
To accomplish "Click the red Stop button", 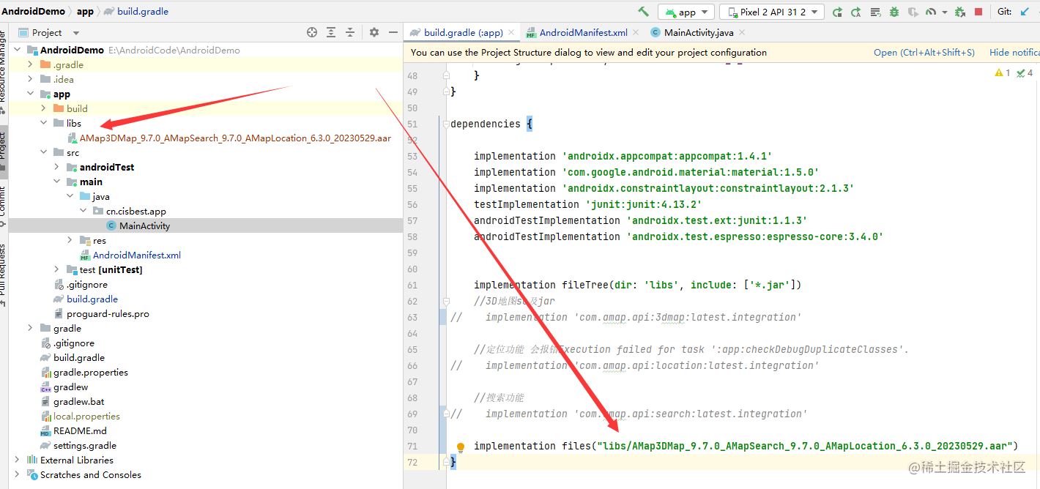I will click(978, 12).
